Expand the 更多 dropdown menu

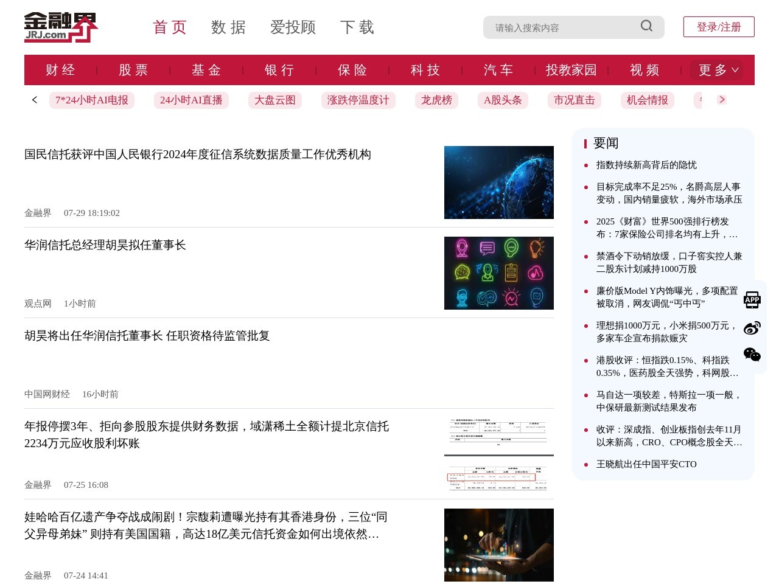717,70
